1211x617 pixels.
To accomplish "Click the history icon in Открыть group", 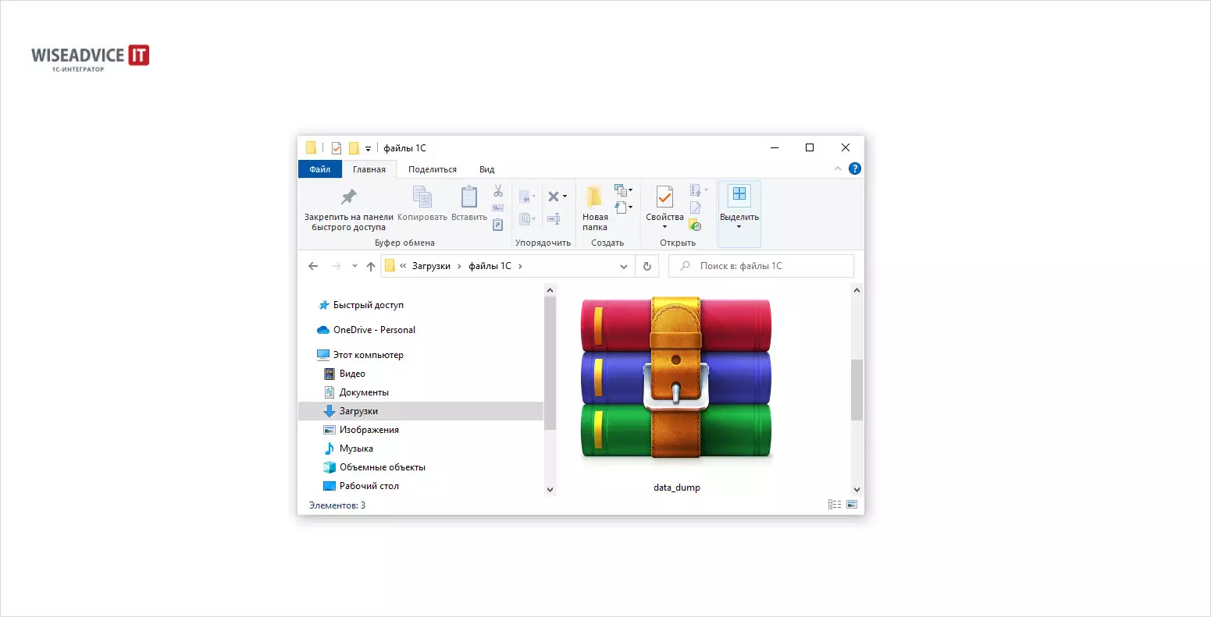I will 695,225.
